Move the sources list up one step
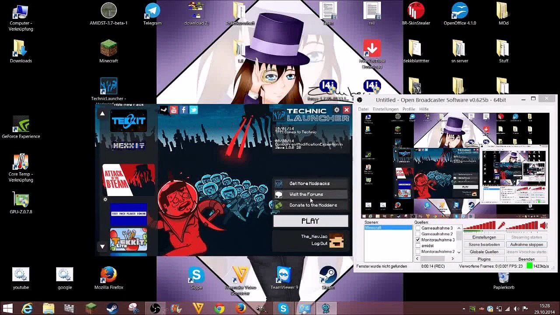 459,228
